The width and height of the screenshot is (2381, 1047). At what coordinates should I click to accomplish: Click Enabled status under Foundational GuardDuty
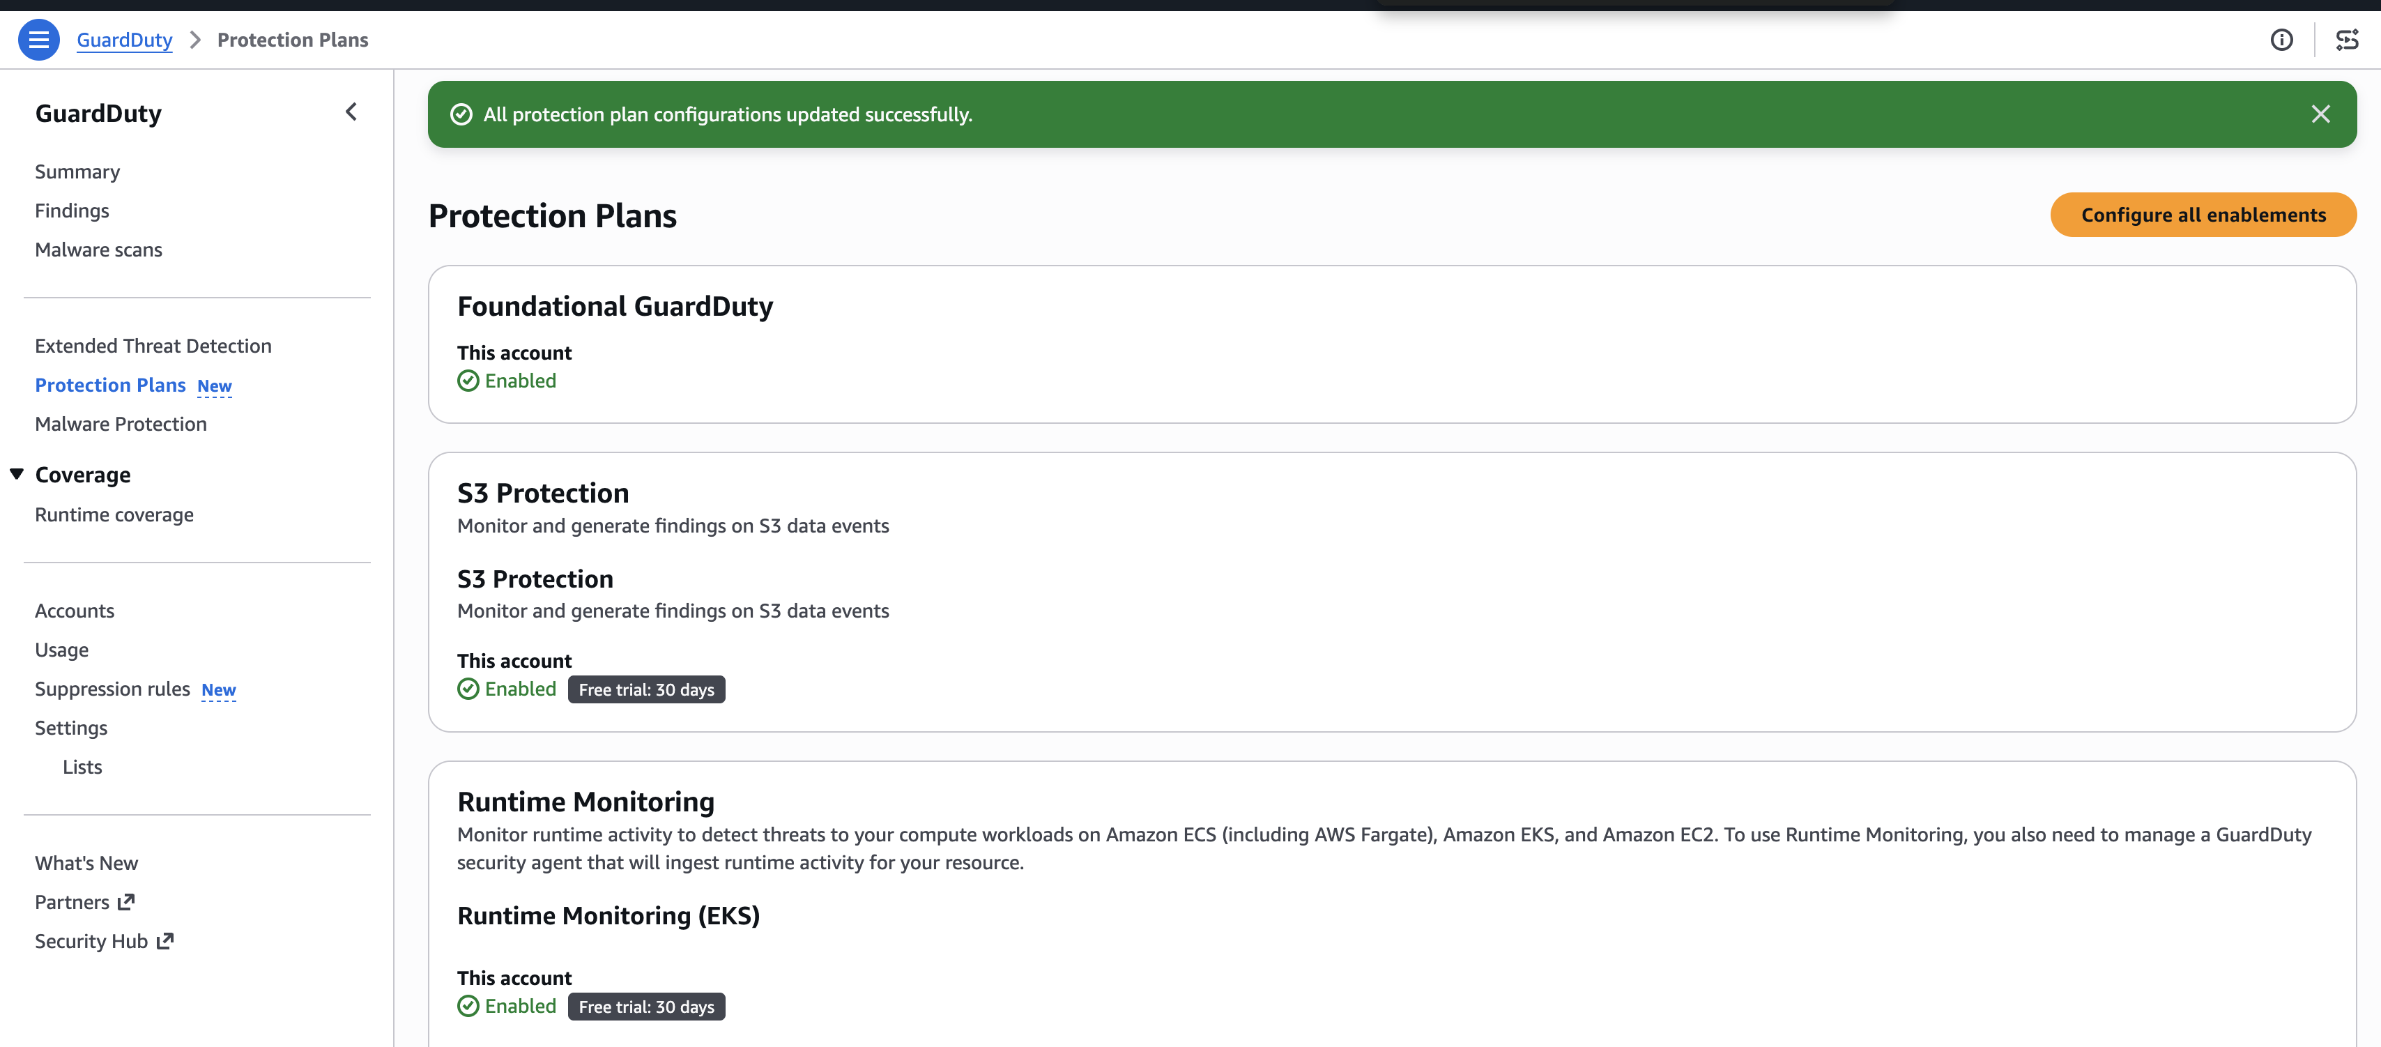pyautogui.click(x=521, y=381)
